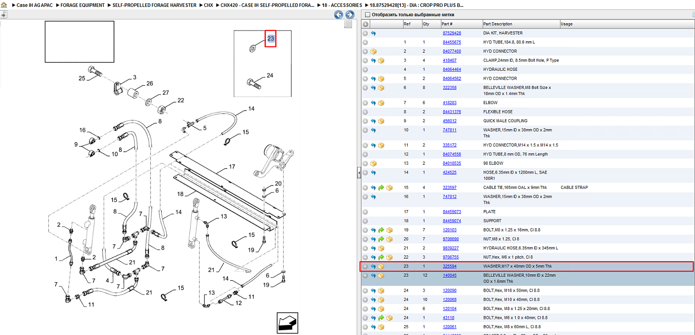Click green arrow icon on 120103 bolt row
The width and height of the screenshot is (695, 335).
(x=381, y=230)
